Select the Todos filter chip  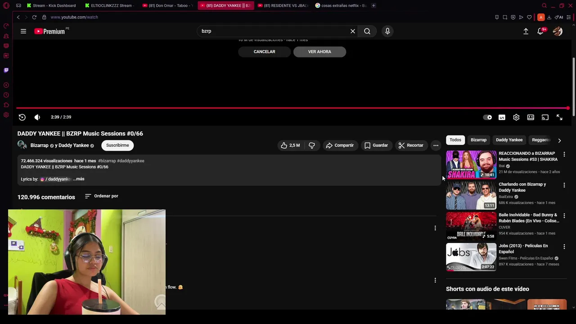pos(455,140)
